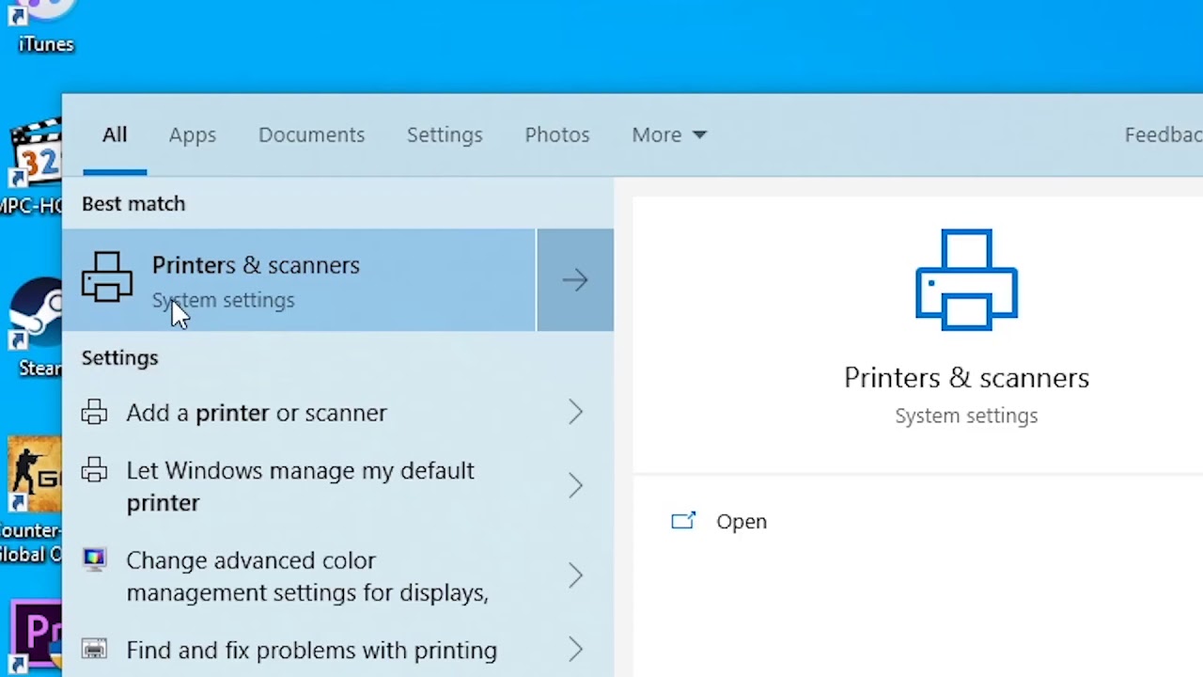This screenshot has width=1203, height=677.
Task: Expand Printers & scanners result arrow
Action: tap(575, 280)
